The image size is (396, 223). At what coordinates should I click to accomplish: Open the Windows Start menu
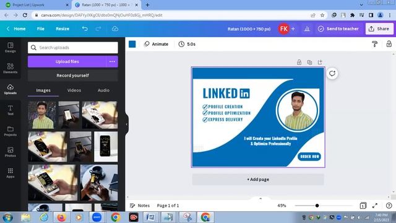pyautogui.click(x=7, y=217)
